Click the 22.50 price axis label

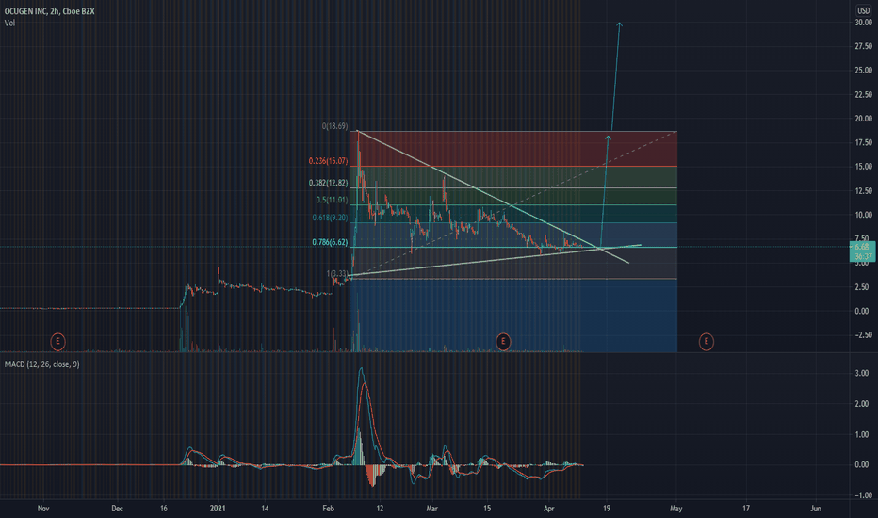864,94
